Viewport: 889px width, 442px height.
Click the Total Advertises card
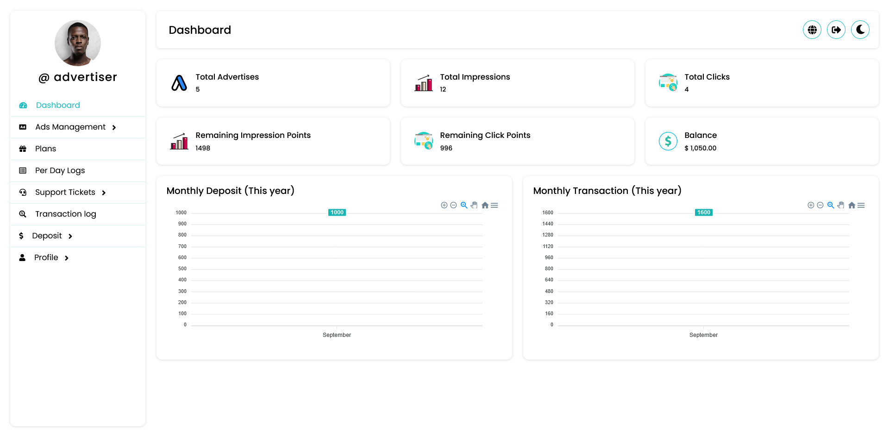273,82
